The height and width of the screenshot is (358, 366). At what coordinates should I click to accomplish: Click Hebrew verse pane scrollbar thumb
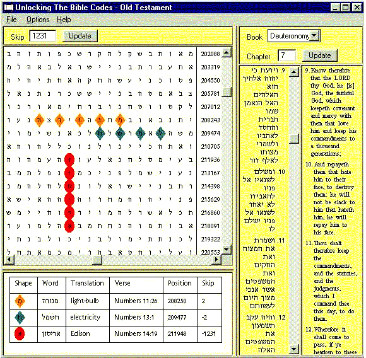click(294, 139)
